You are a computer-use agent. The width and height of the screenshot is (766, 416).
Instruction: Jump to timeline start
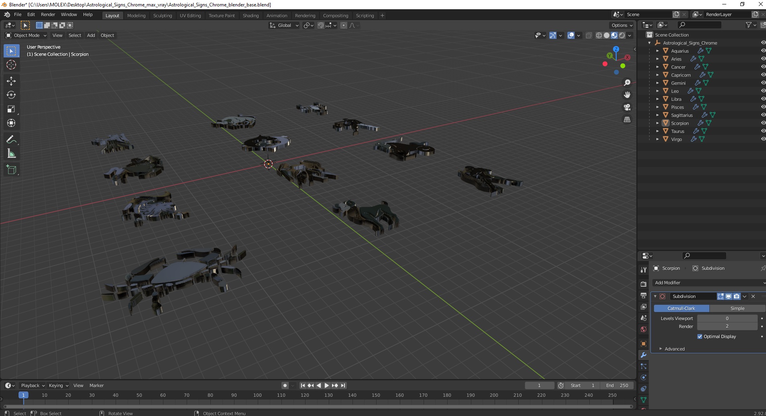coord(303,385)
